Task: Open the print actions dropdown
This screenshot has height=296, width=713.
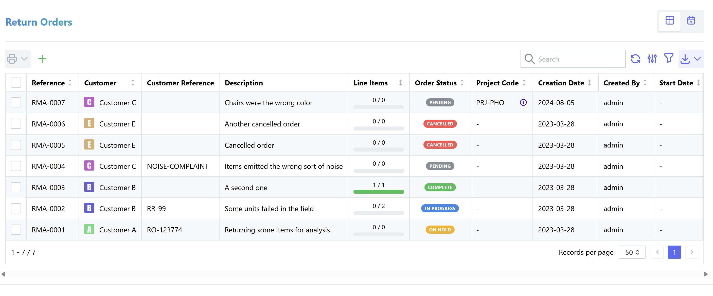Action: pos(18,59)
